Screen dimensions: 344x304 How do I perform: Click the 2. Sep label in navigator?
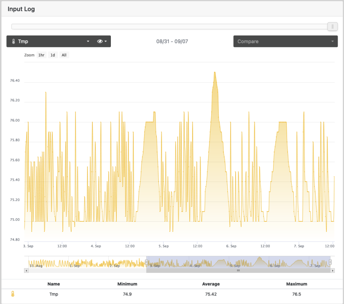click(x=115, y=266)
